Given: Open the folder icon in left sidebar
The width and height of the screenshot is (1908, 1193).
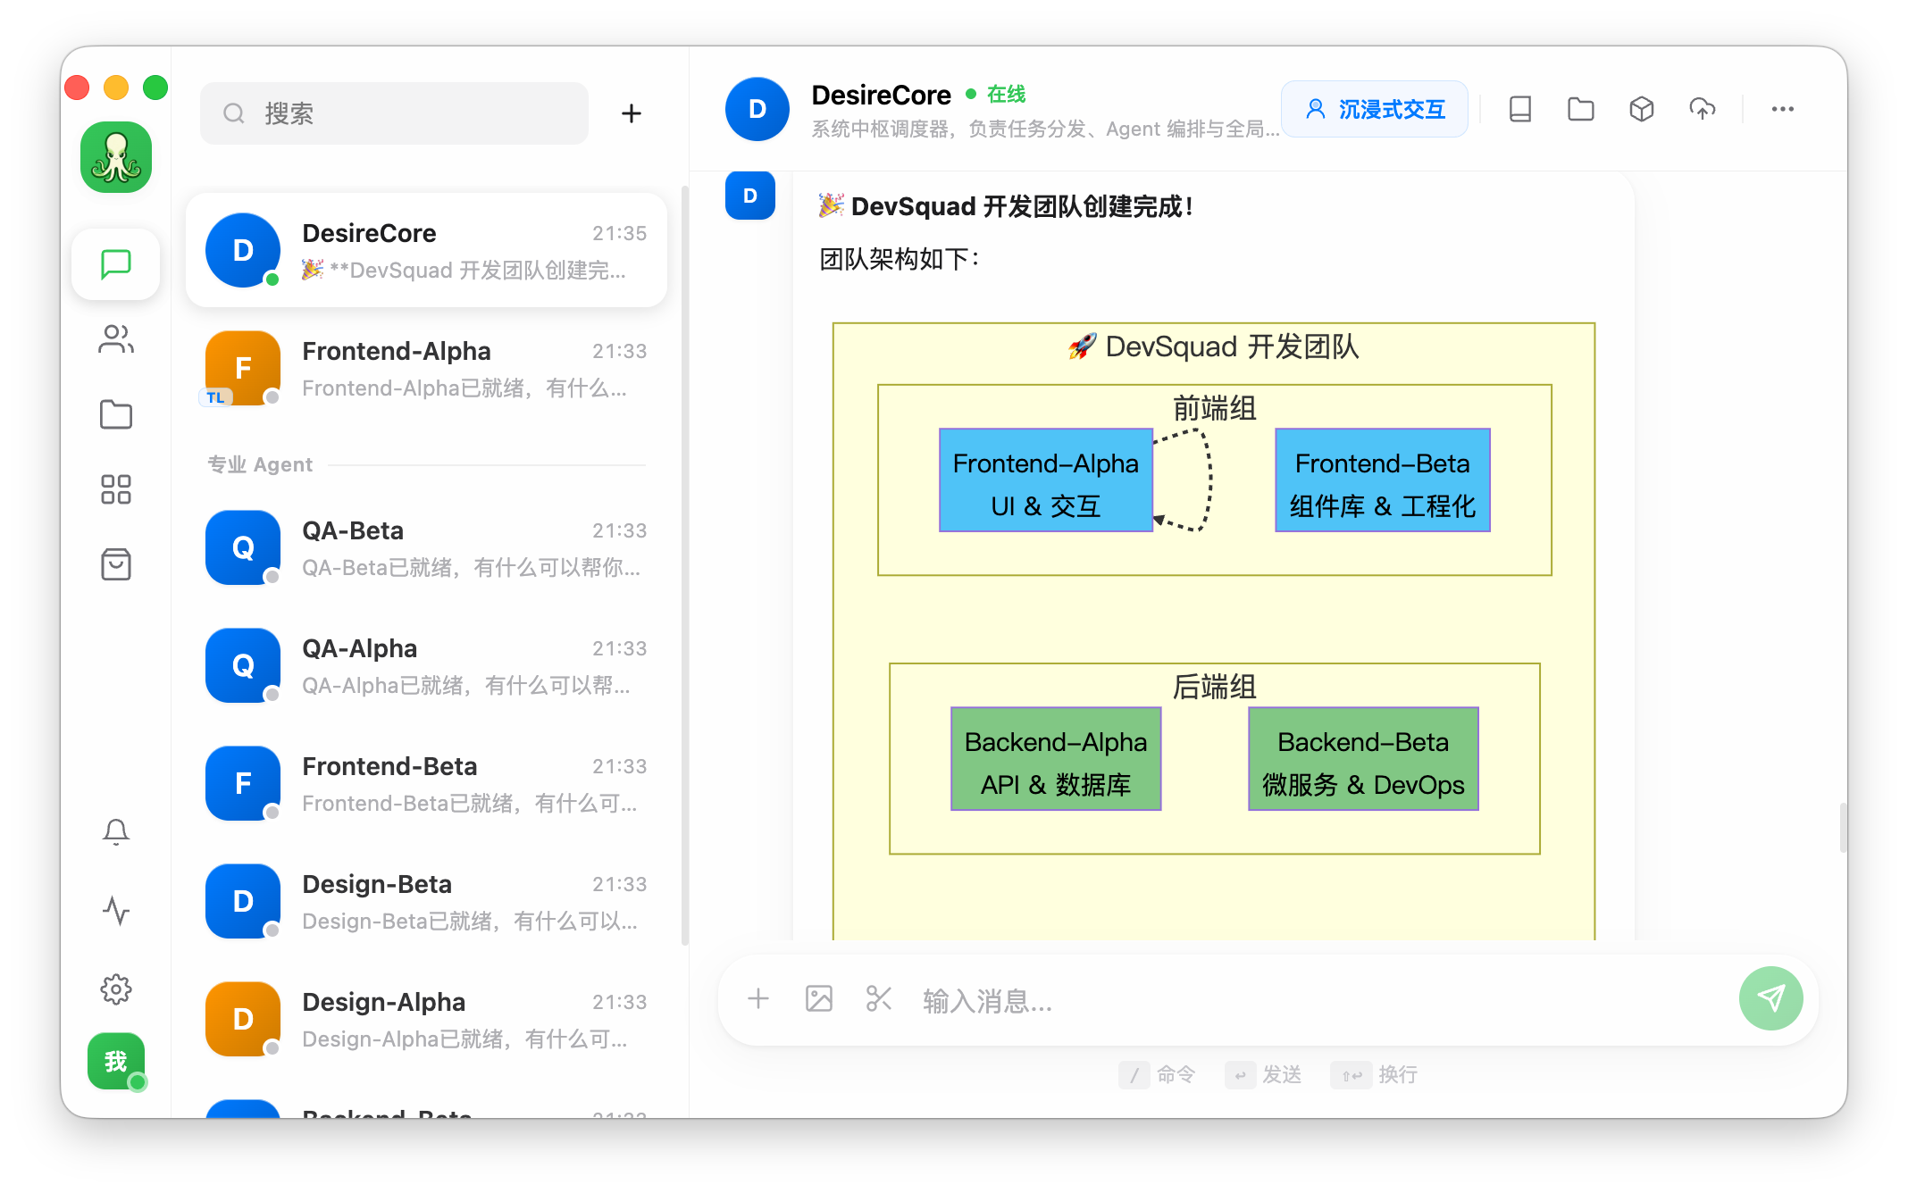Looking at the screenshot, I should [116, 414].
